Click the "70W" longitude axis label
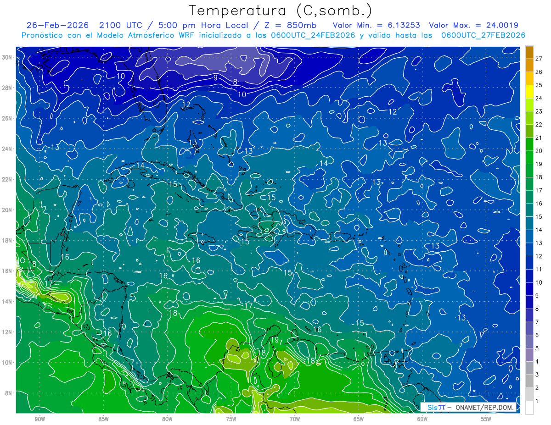 295,419
